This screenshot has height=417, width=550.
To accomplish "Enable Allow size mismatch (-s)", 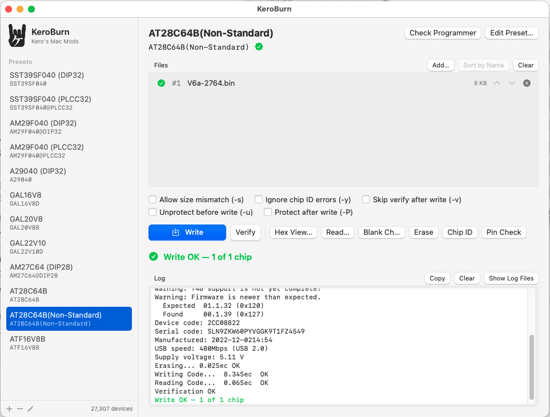I will click(152, 199).
